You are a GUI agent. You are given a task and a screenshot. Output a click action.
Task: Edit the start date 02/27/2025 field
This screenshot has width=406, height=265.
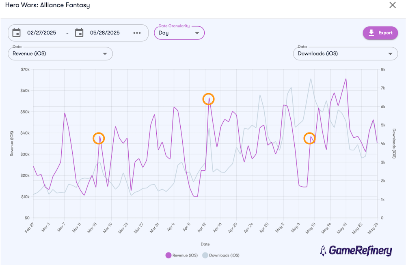pyautogui.click(x=42, y=32)
